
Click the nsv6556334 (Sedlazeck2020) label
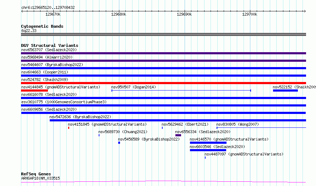tap(203, 132)
